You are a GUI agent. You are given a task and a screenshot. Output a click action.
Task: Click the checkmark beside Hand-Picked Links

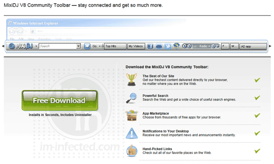click(x=257, y=151)
